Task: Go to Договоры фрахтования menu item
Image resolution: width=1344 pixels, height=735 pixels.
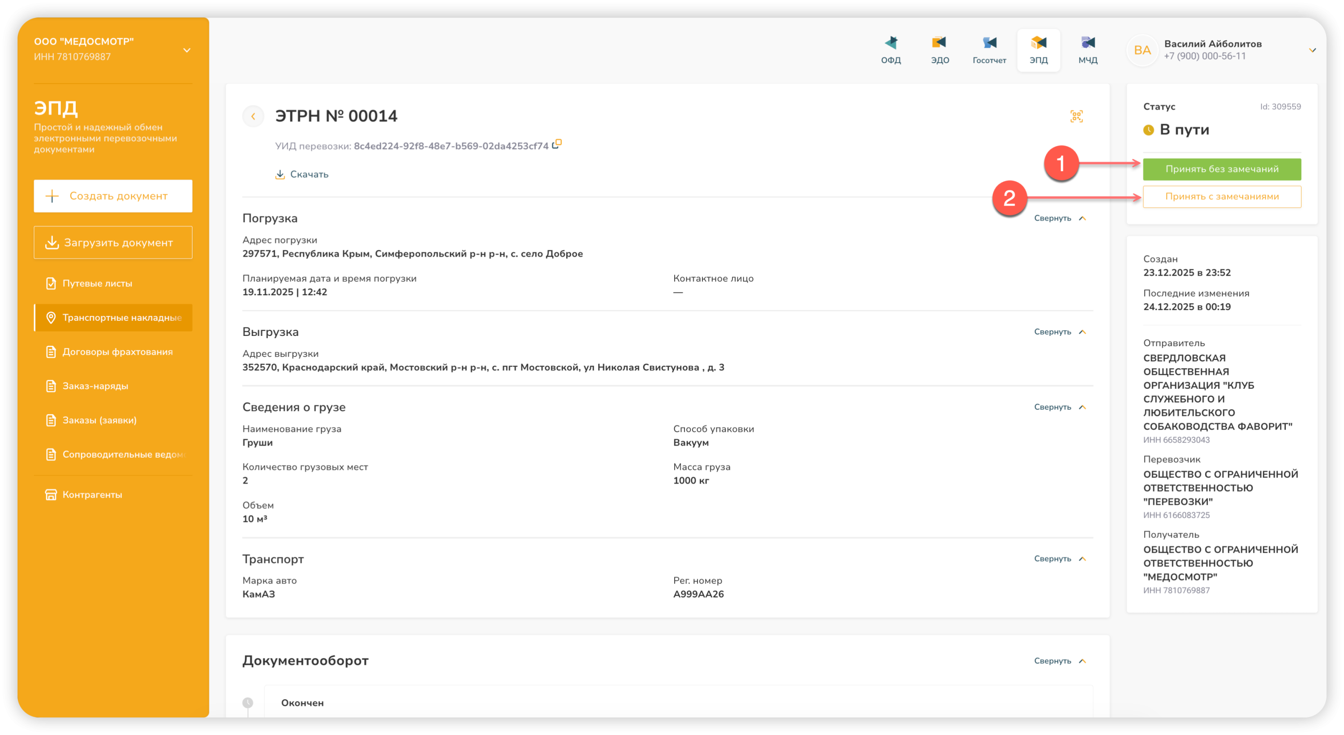Action: coord(117,352)
